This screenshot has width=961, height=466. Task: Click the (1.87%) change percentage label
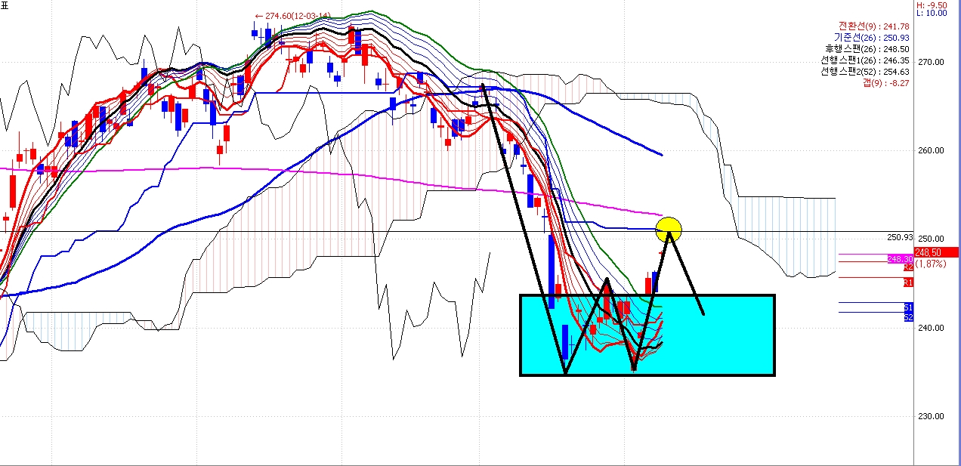(x=930, y=264)
